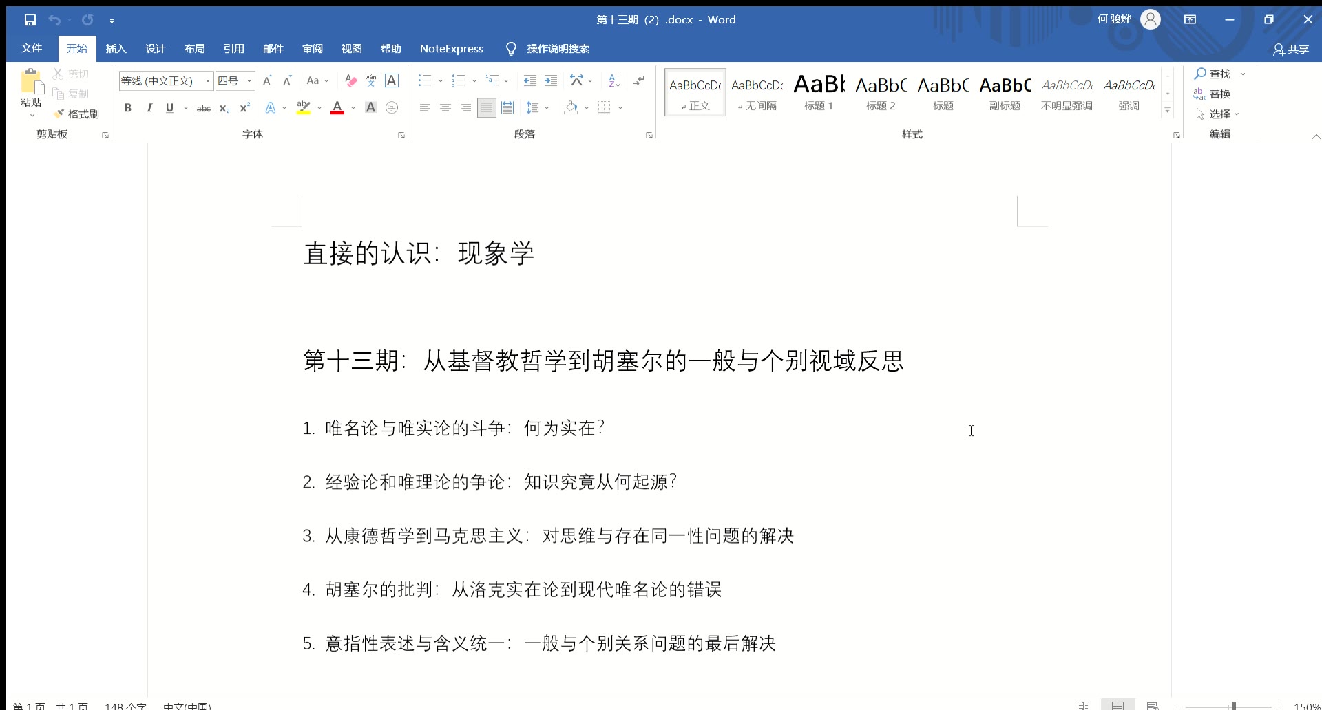The width and height of the screenshot is (1322, 710).
Task: Apply the 标题 1 style
Action: (x=819, y=92)
